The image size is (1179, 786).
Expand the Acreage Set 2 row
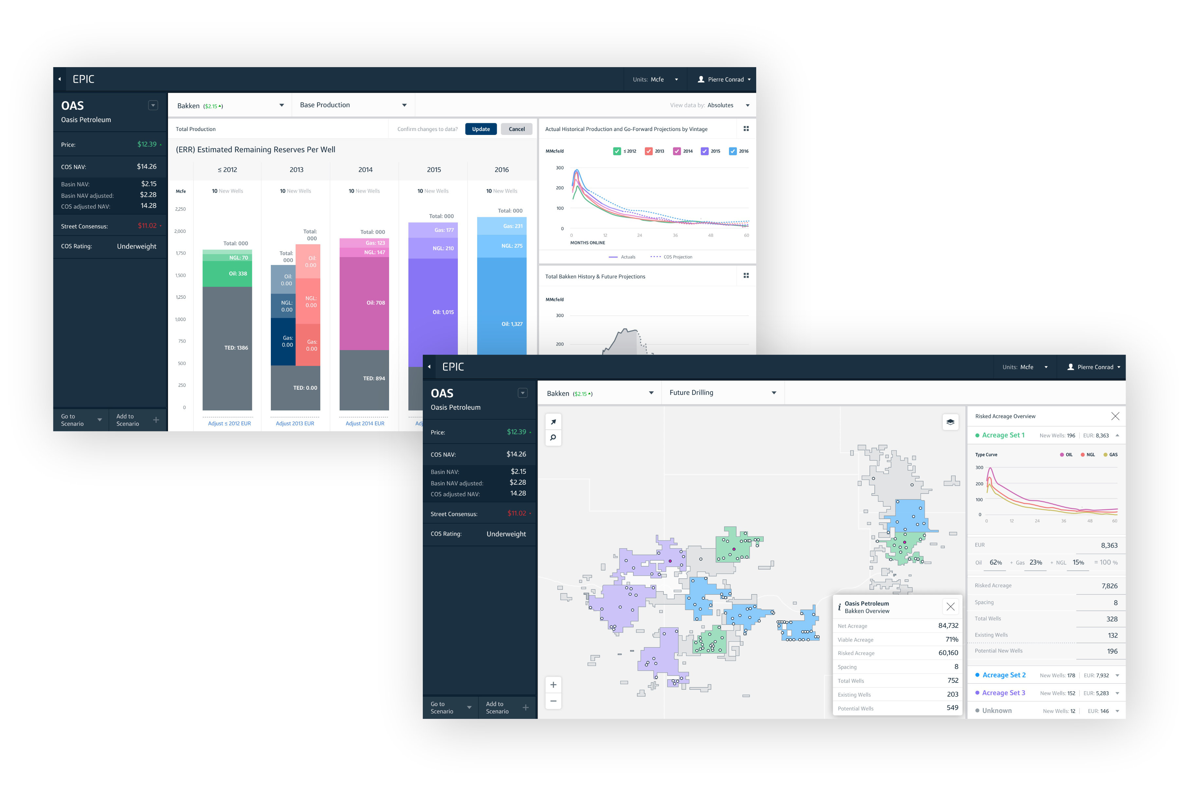pyautogui.click(x=1117, y=675)
